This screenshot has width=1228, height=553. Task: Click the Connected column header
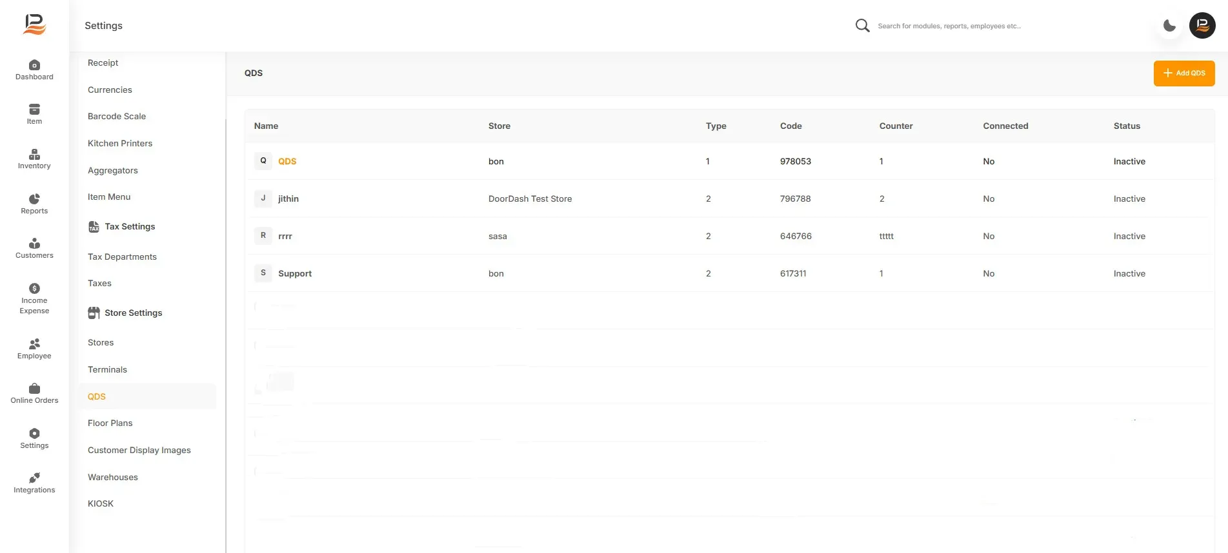(x=1005, y=126)
